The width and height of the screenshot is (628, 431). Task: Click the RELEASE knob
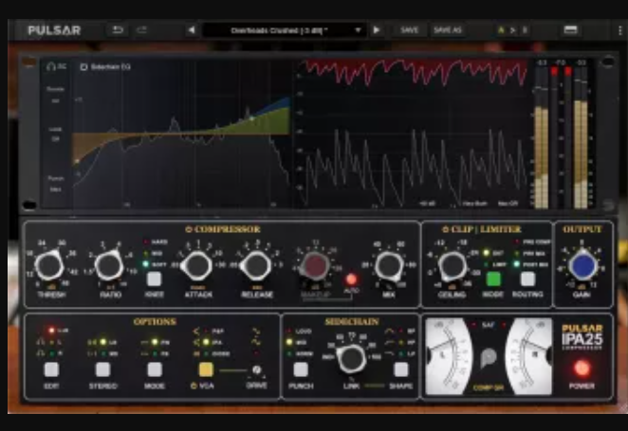[x=255, y=266]
